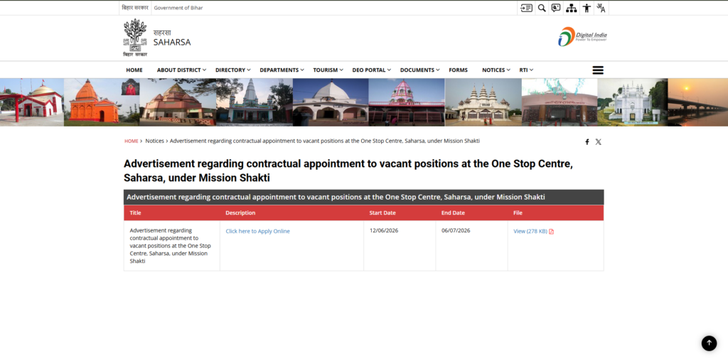
Task: Open the social media links icon
Action: (x=556, y=8)
